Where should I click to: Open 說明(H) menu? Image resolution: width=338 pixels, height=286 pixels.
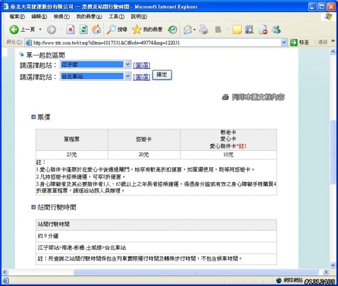[139, 16]
